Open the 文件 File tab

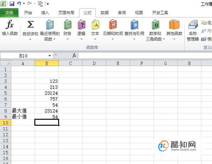coord(9,13)
